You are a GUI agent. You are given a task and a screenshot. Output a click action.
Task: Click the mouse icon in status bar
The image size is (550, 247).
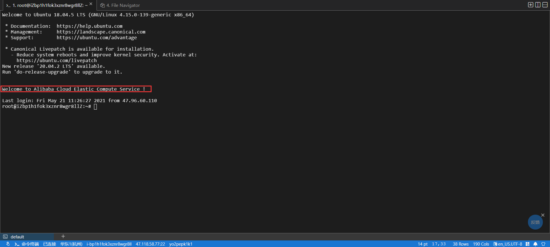(x=8, y=244)
